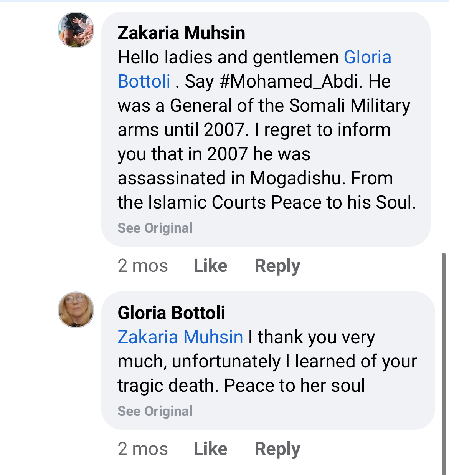Reply to Zakaria Muhsin's comment
This screenshot has height=475, width=449.
277,266
